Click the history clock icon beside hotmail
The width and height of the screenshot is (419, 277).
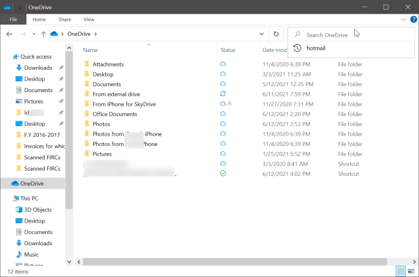297,48
